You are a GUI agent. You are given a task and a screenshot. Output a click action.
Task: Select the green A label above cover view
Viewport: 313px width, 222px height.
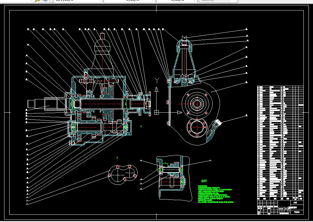(117, 158)
